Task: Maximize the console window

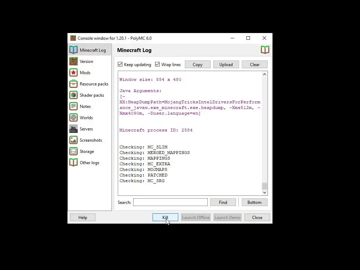Action: tap(248, 38)
